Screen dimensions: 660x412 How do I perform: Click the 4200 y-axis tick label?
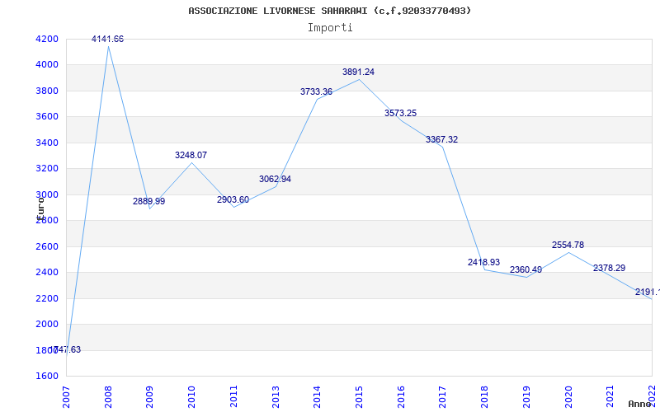[x=47, y=39]
